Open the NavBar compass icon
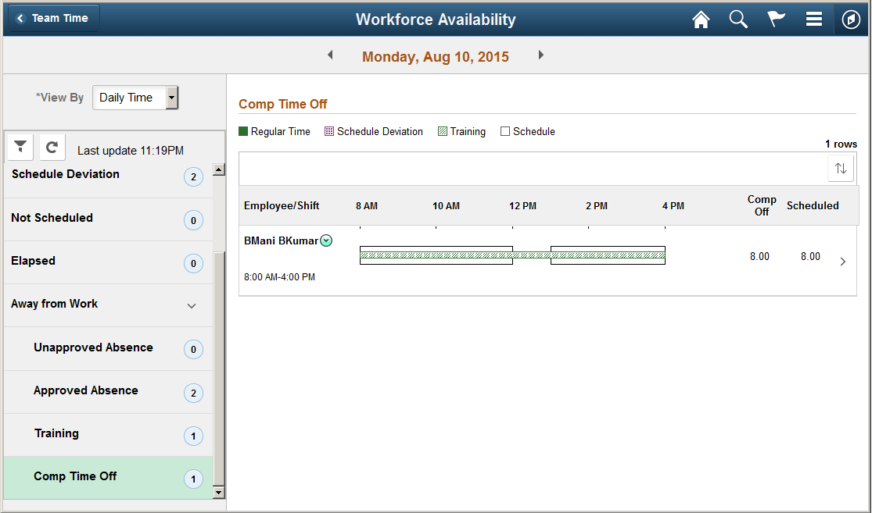Viewport: 872px width, 513px height. point(851,20)
